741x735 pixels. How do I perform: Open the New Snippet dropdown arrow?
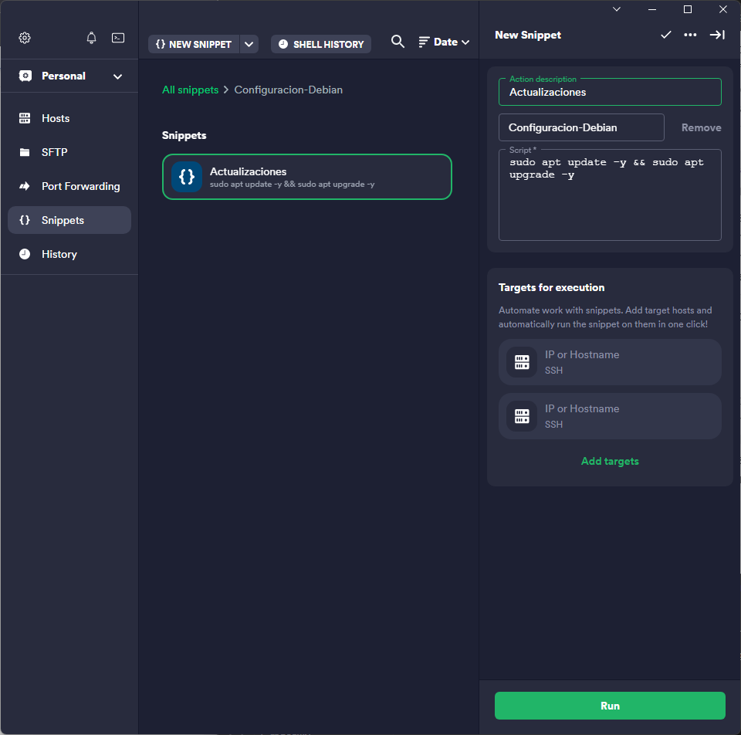[x=249, y=44]
